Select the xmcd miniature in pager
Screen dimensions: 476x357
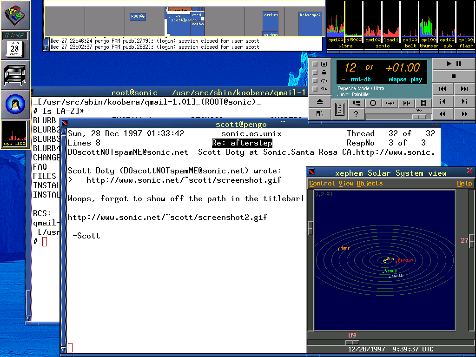tap(196, 15)
